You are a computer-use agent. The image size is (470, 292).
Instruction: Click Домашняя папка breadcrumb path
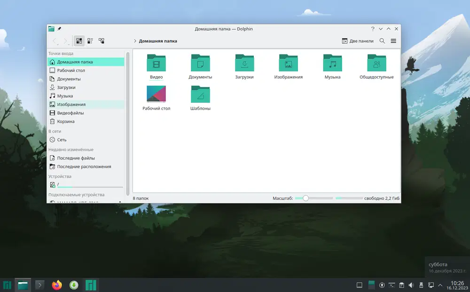pos(158,41)
